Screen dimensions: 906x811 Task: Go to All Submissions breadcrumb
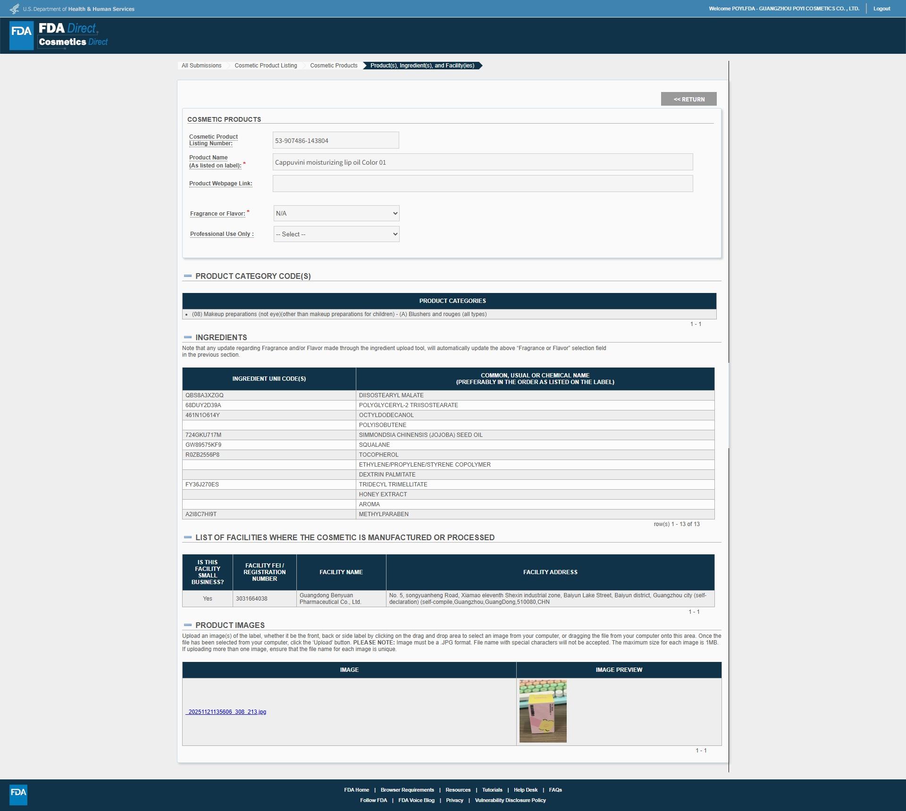click(x=201, y=66)
